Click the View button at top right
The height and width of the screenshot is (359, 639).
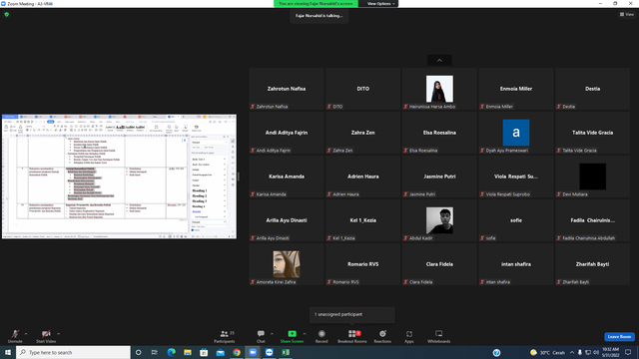pos(627,14)
